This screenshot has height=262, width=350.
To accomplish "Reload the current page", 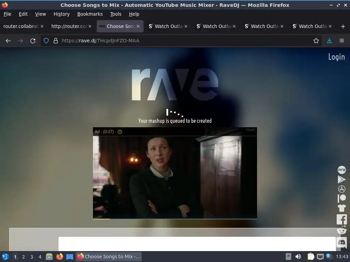I will 33,41.
